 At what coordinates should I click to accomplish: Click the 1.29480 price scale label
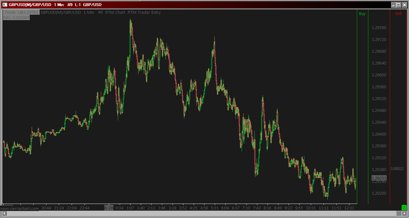click(379, 111)
